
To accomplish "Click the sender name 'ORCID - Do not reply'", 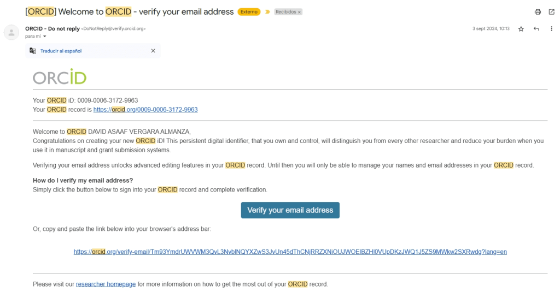I will click(x=52, y=28).
